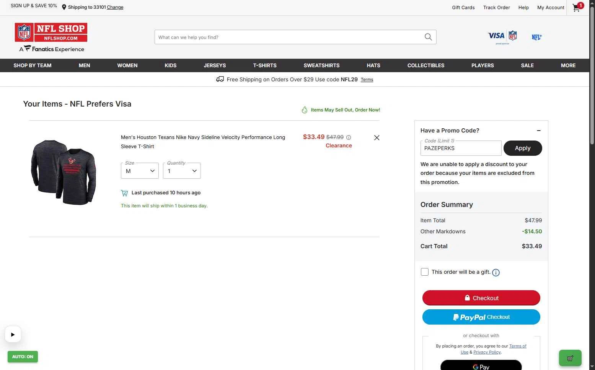Click the play button overlay icon
Image resolution: width=595 pixels, height=370 pixels.
[13, 334]
